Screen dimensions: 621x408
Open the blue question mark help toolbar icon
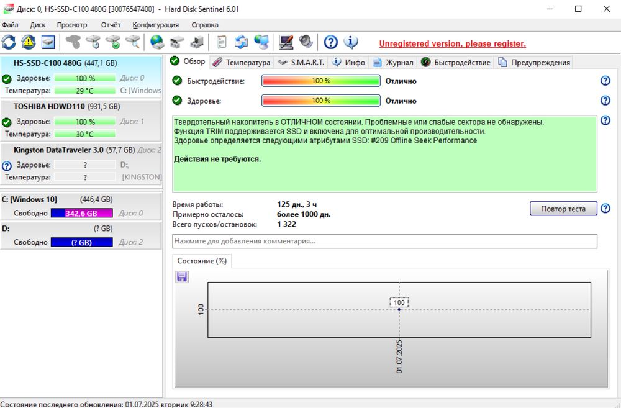pos(331,42)
